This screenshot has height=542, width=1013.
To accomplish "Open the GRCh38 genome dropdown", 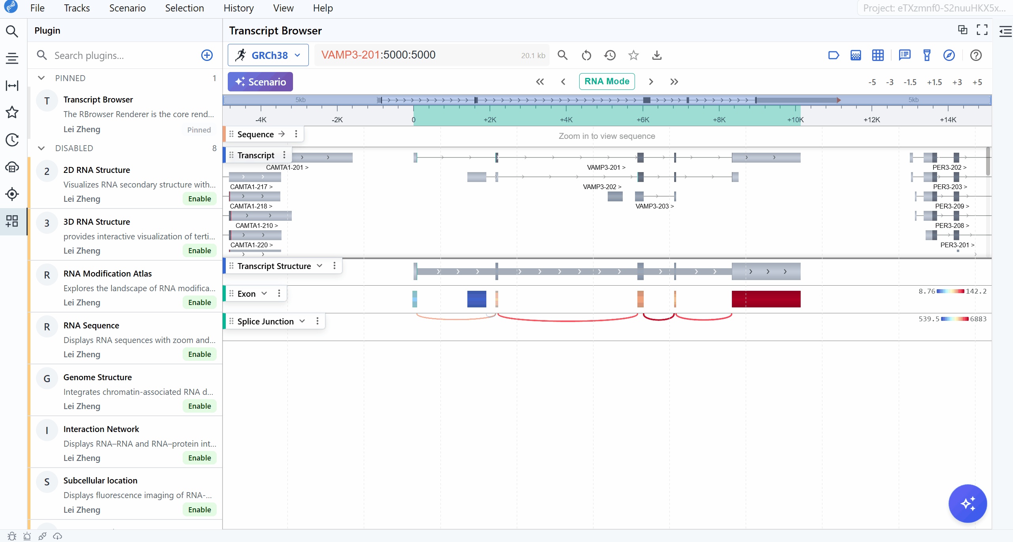I will point(268,55).
